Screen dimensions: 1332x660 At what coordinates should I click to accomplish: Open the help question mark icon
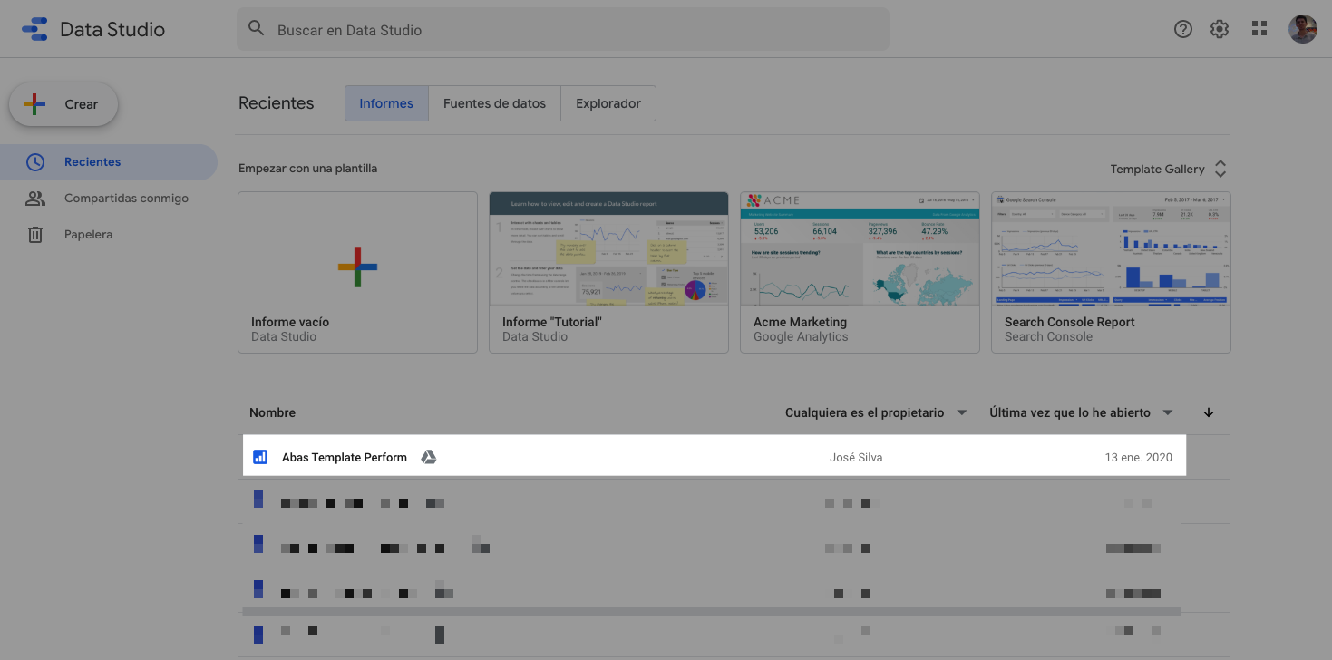tap(1182, 29)
